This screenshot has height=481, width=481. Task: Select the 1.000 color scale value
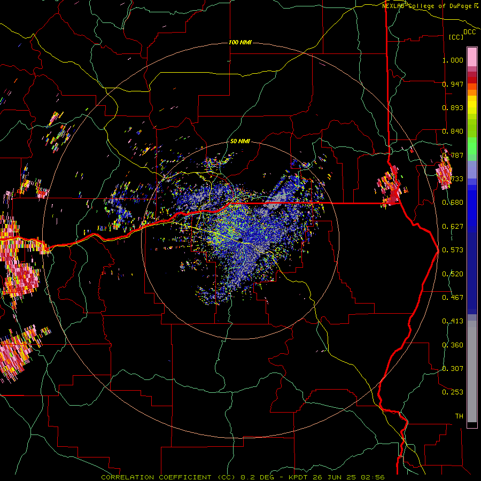click(453, 60)
